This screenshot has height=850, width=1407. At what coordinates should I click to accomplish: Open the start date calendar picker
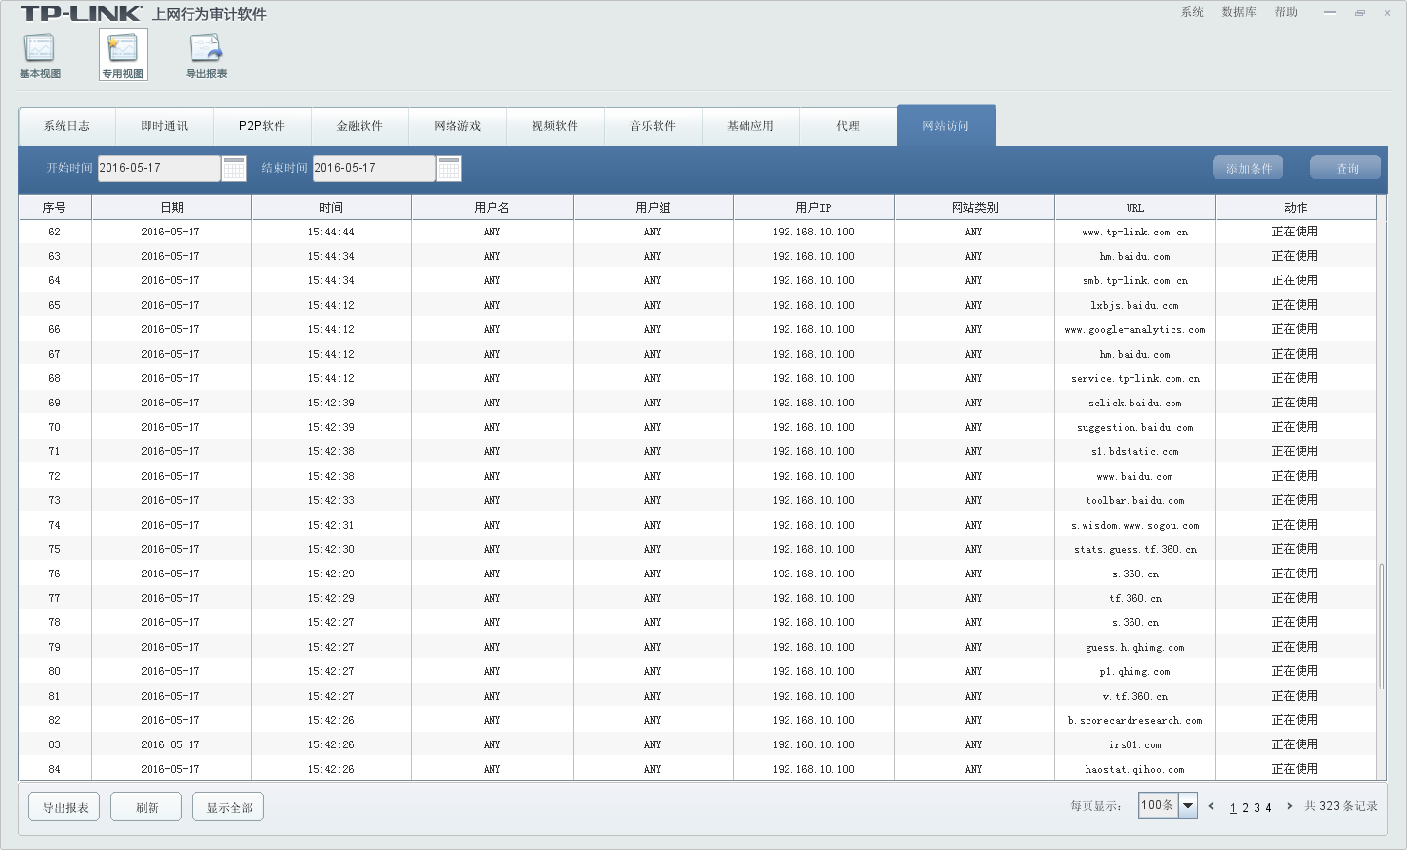[x=234, y=168]
